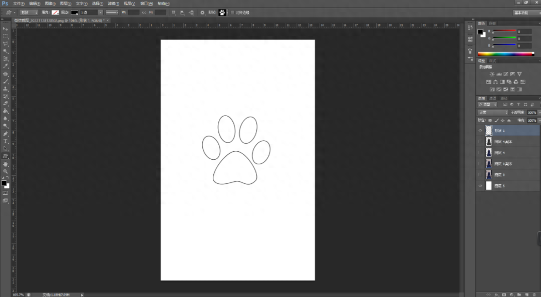541x297 pixels.
Task: Open the 文件 menu
Action: pyautogui.click(x=19, y=4)
